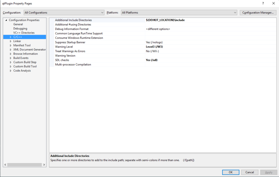Collapse the Configuration Properties node
Image resolution: width=279 pixels, height=177 pixels.
[x=6, y=20]
